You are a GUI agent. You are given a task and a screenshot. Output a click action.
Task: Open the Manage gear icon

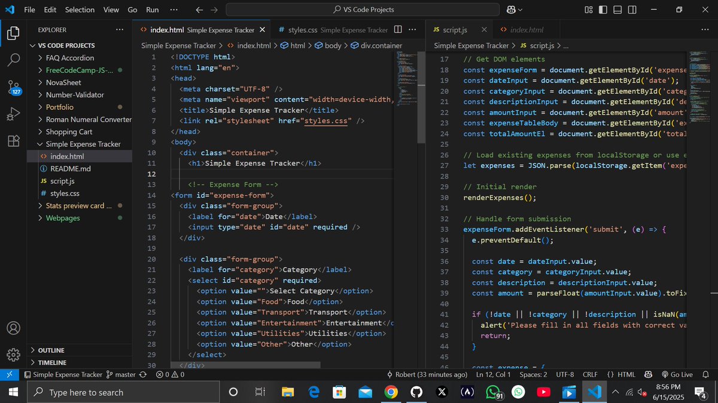tap(13, 355)
